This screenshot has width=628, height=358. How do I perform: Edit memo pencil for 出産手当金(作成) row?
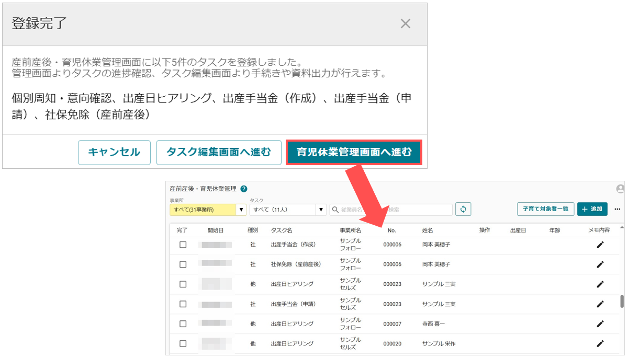click(600, 245)
